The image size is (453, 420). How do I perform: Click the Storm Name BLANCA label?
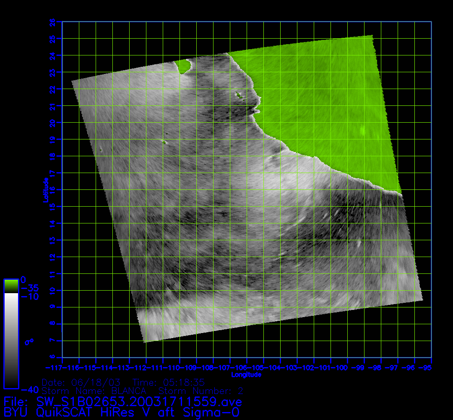(x=94, y=391)
